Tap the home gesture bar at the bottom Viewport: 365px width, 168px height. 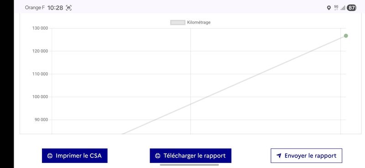tap(189, 165)
